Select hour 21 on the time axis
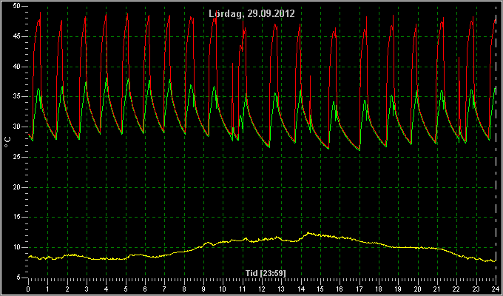This screenshot has height=296, width=503. point(437,289)
